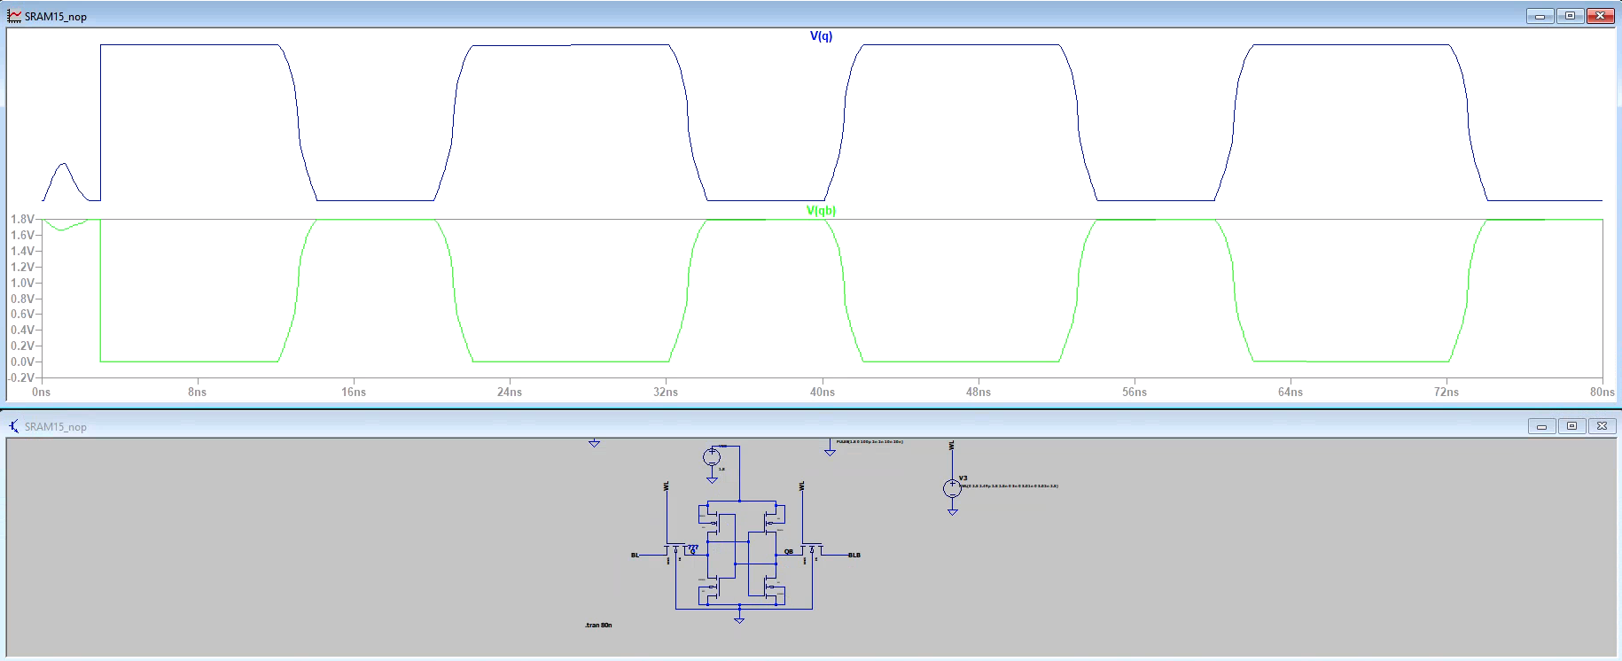
Task: Click the BLB net label
Action: coord(854,556)
